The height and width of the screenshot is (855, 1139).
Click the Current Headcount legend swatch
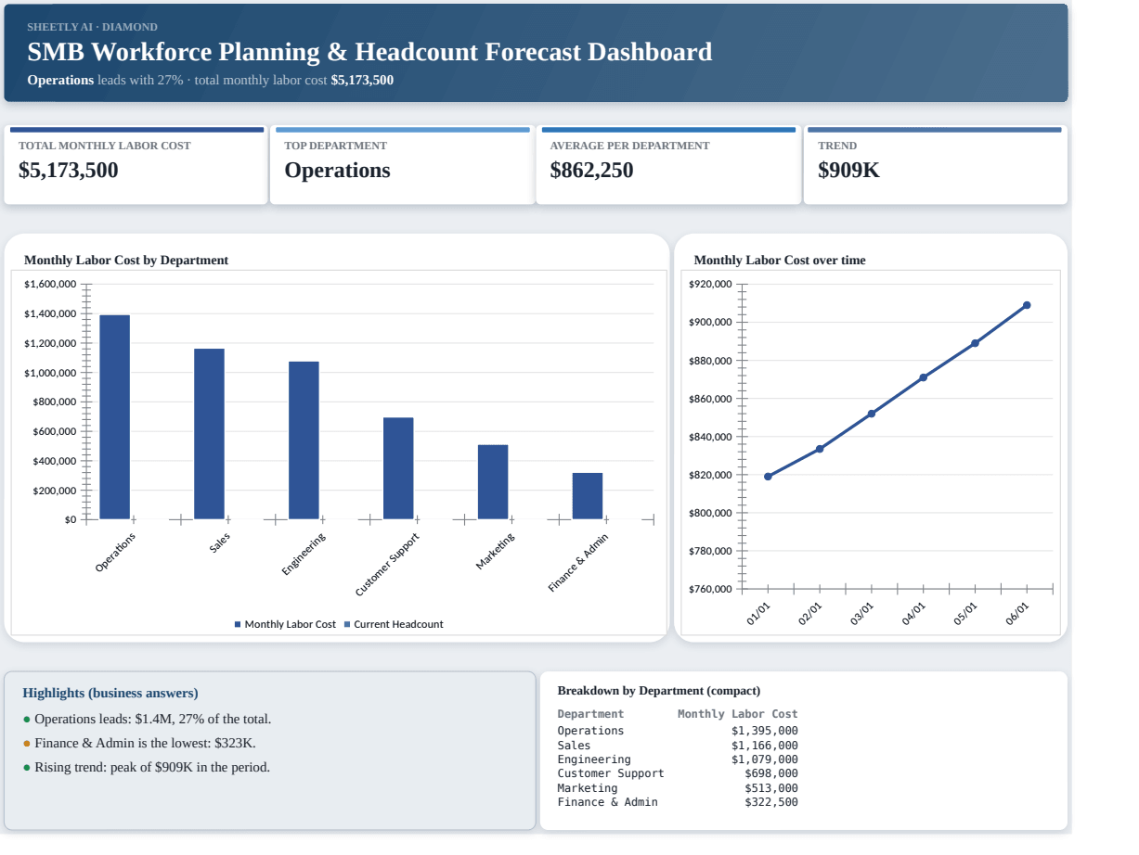[347, 624]
